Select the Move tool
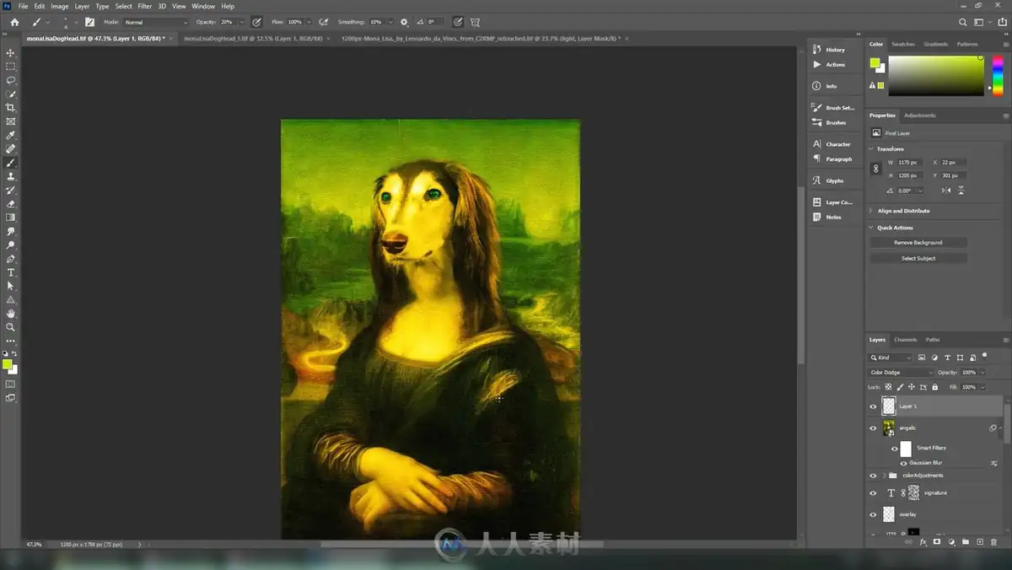The height and width of the screenshot is (570, 1012). click(x=11, y=52)
